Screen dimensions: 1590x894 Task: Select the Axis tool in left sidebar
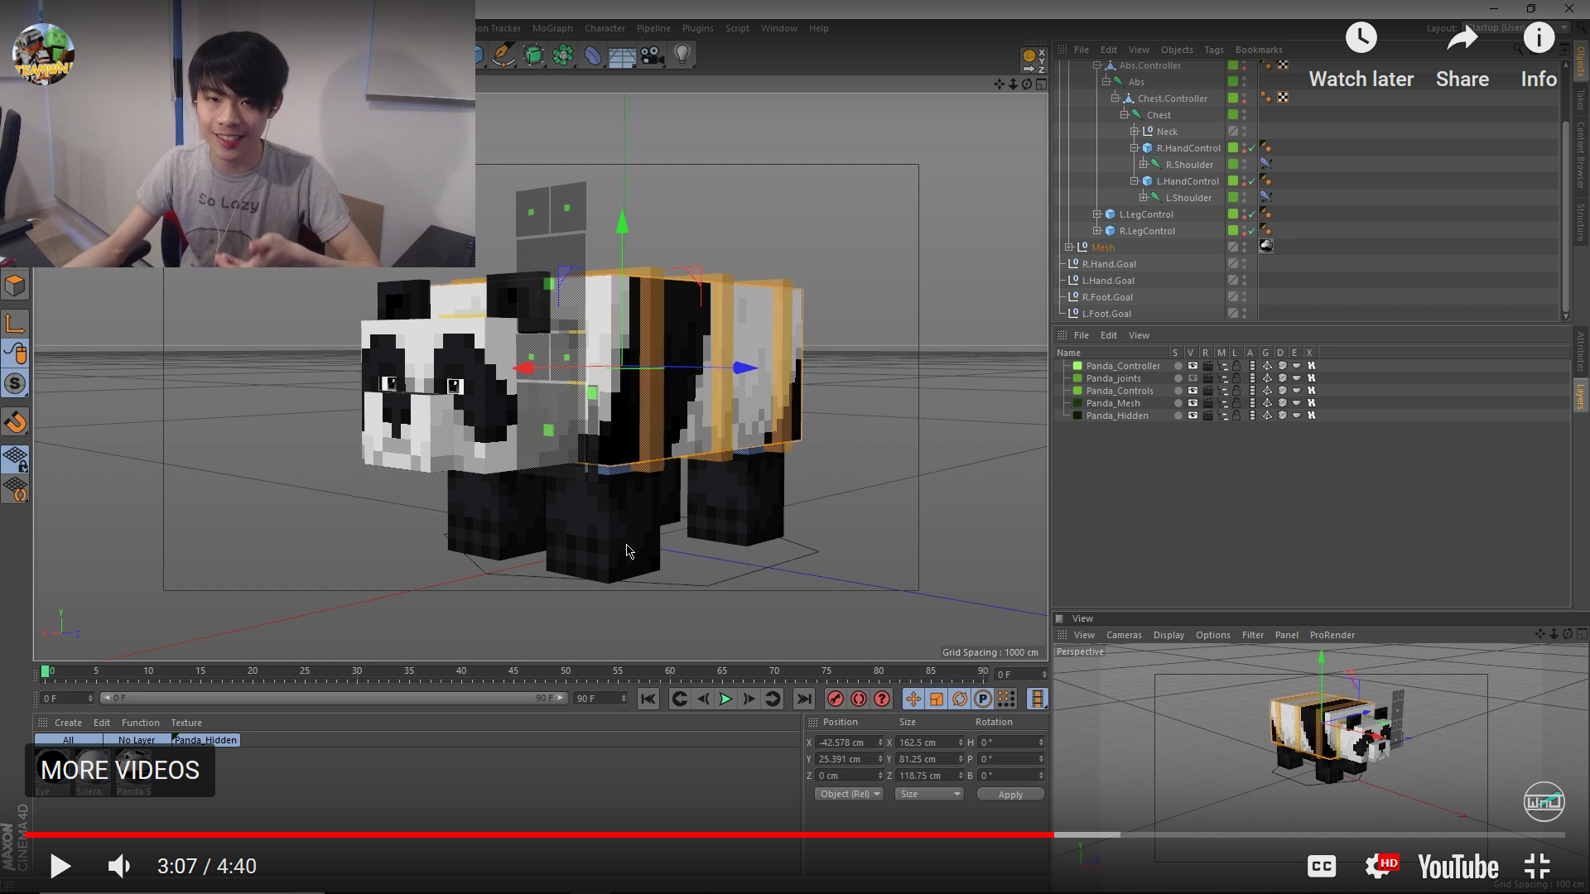[x=15, y=323]
